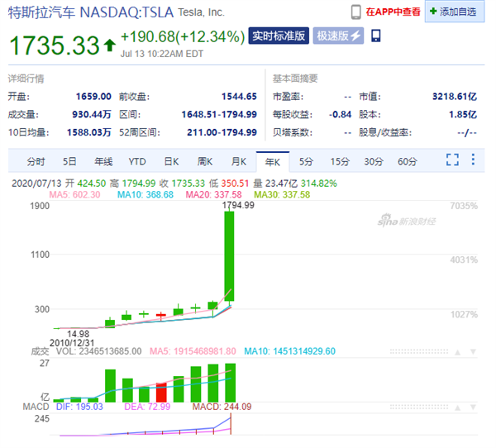Select the 日K daily candlestick tab
Viewport: 496px width, 448px height.
[171, 161]
